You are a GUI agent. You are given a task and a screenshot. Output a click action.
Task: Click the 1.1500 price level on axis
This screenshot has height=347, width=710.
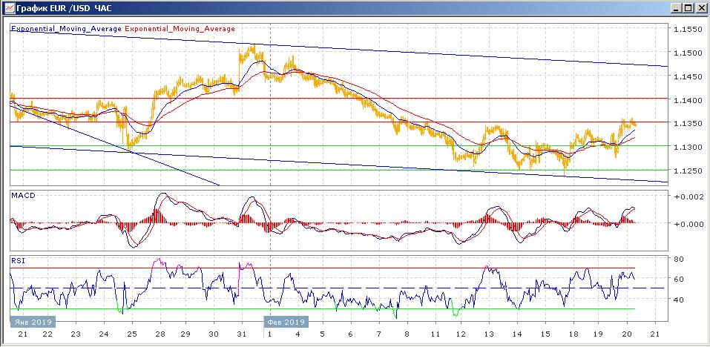[686, 53]
